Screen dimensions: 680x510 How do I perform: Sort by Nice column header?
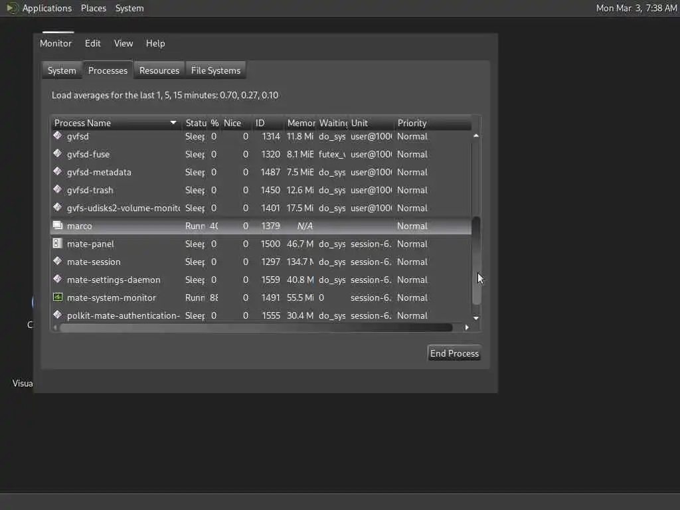[236, 123]
